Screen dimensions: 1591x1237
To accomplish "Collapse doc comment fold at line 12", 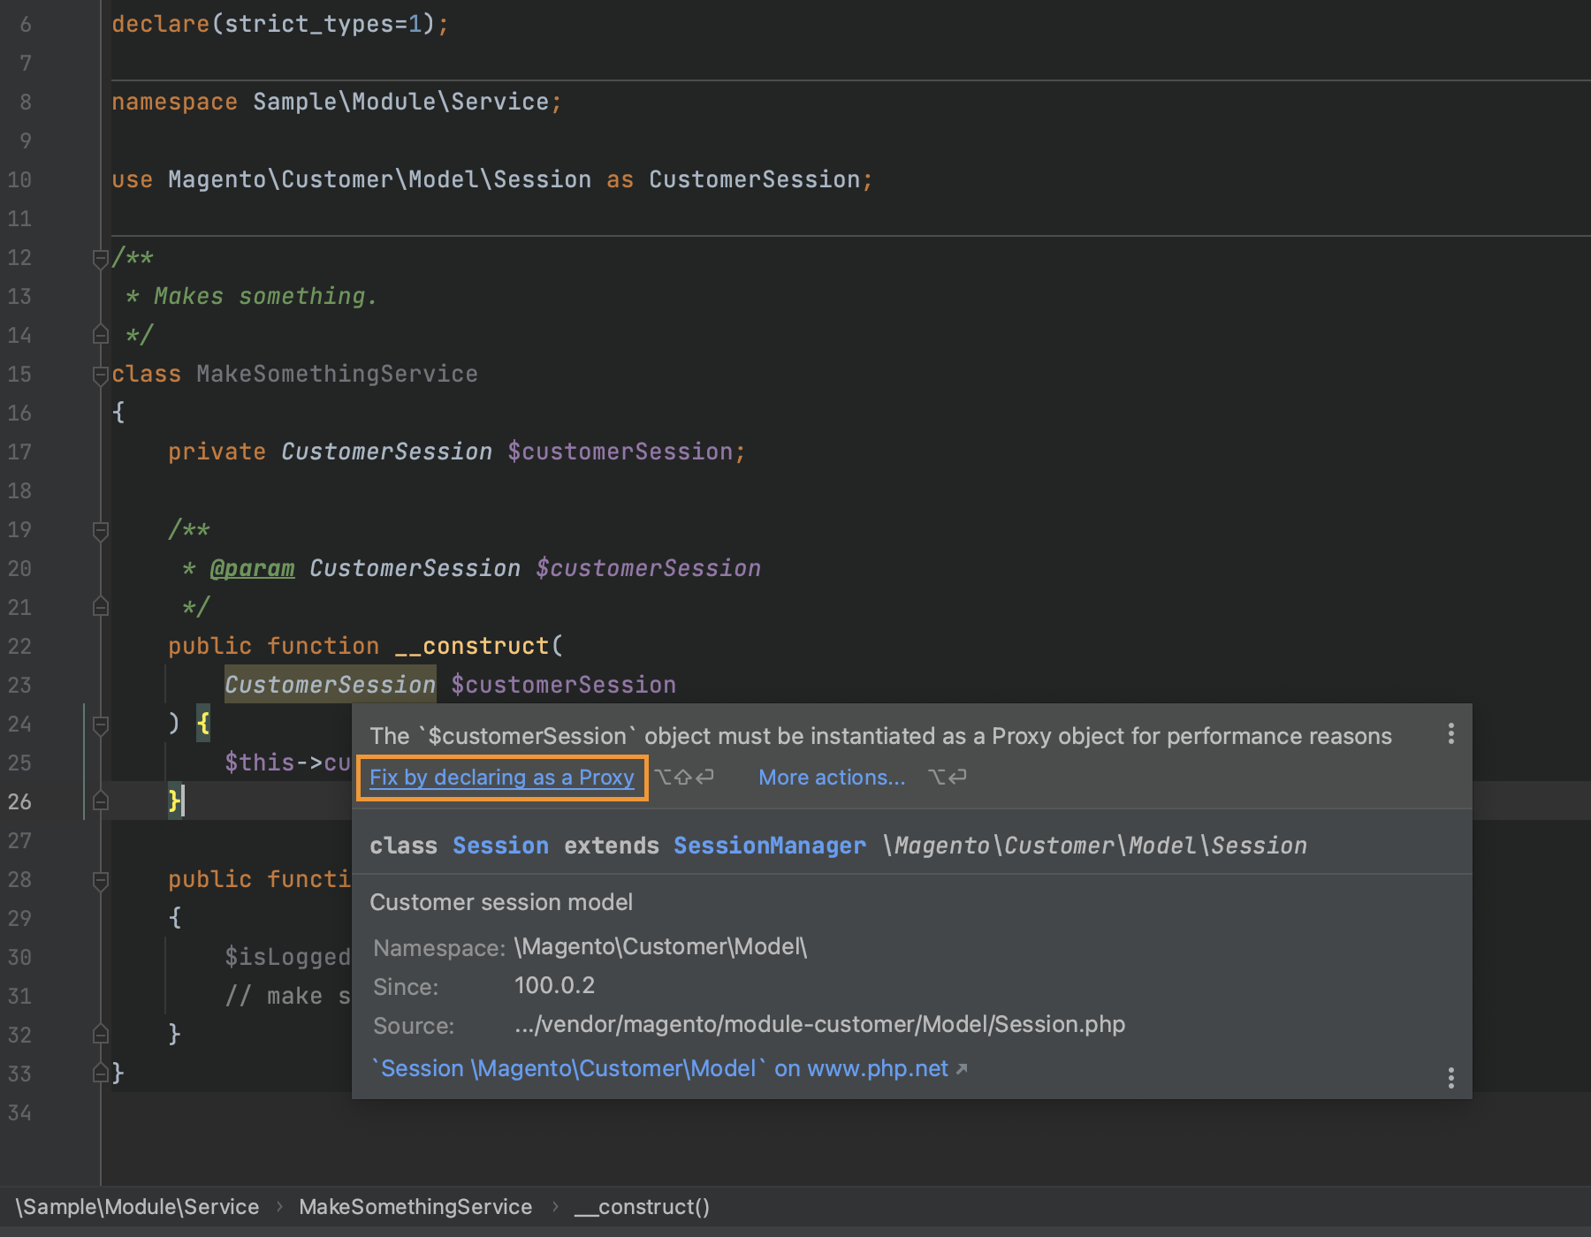I will click(x=101, y=258).
